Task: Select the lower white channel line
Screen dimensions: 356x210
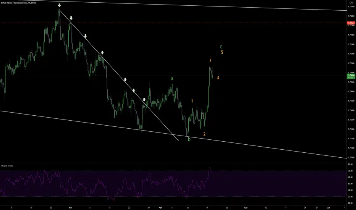Action: coord(173,134)
